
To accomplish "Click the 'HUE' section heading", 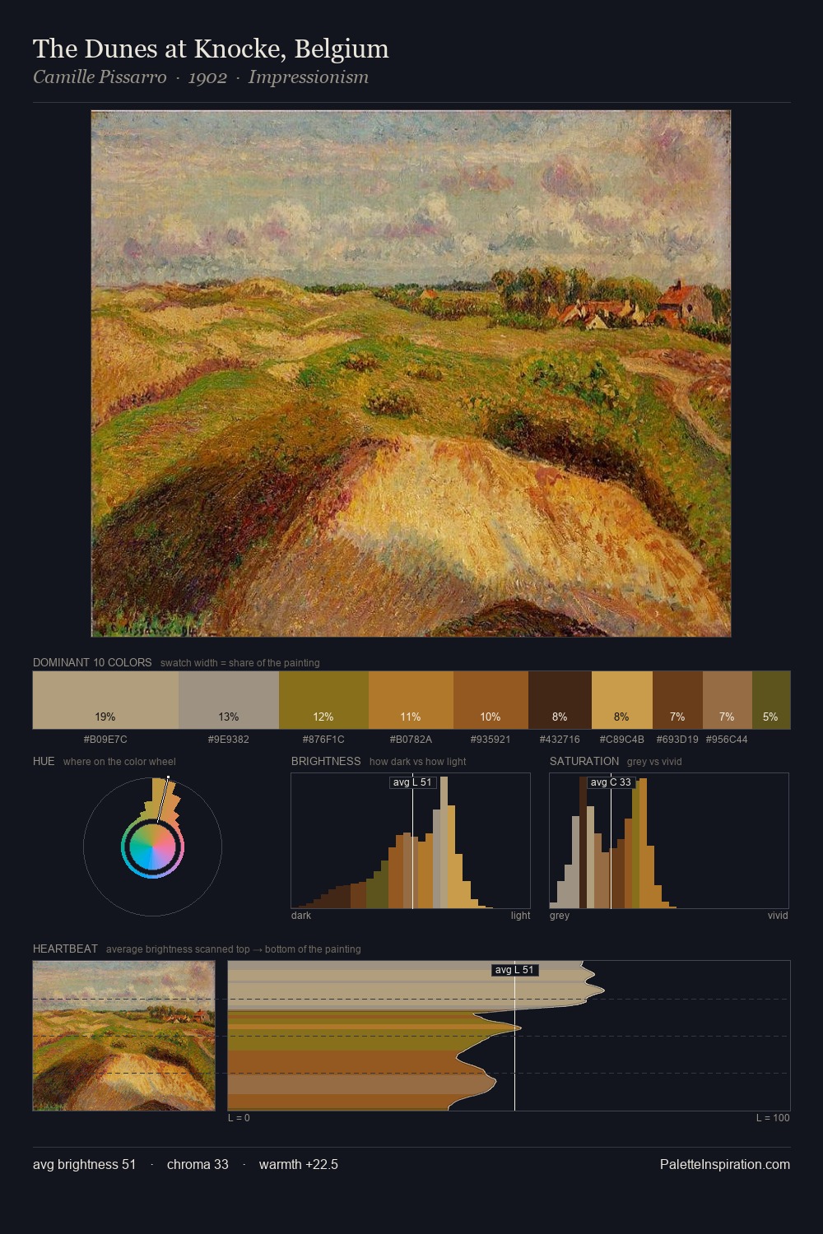I will tap(44, 762).
